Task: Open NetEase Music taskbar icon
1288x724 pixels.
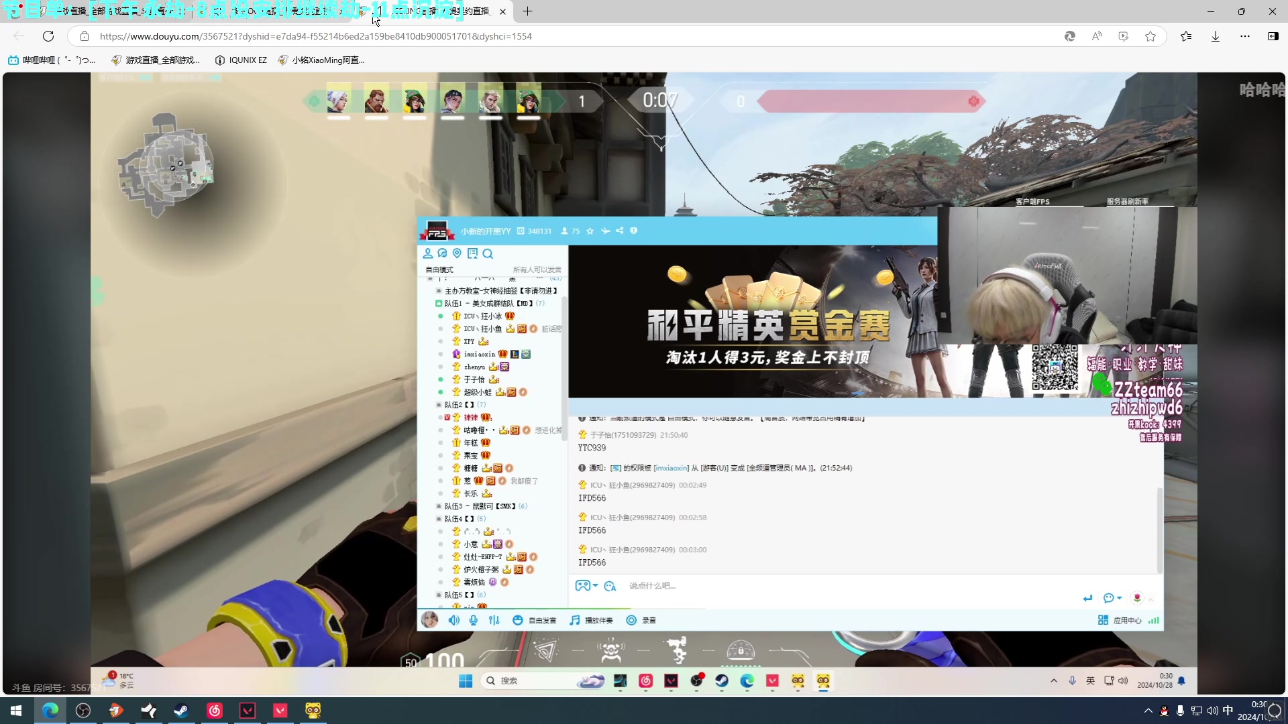Action: point(215,711)
